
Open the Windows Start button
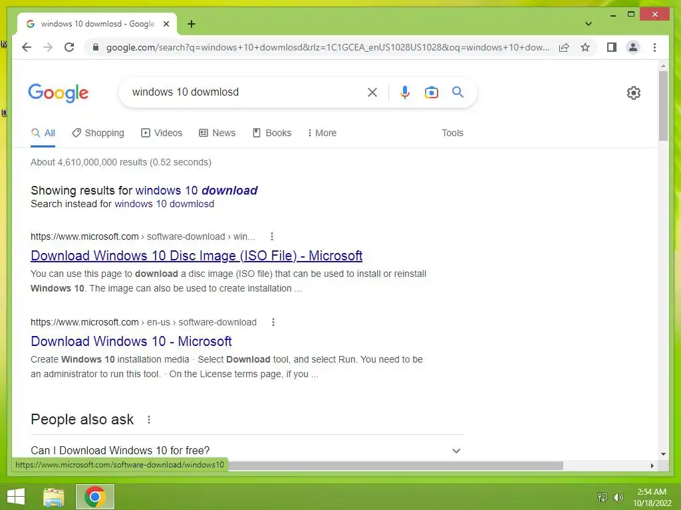click(x=16, y=497)
